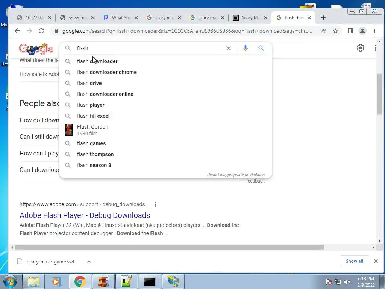This screenshot has height=289, width=385.
Task: Close the flash dow tab
Action: [309, 18]
